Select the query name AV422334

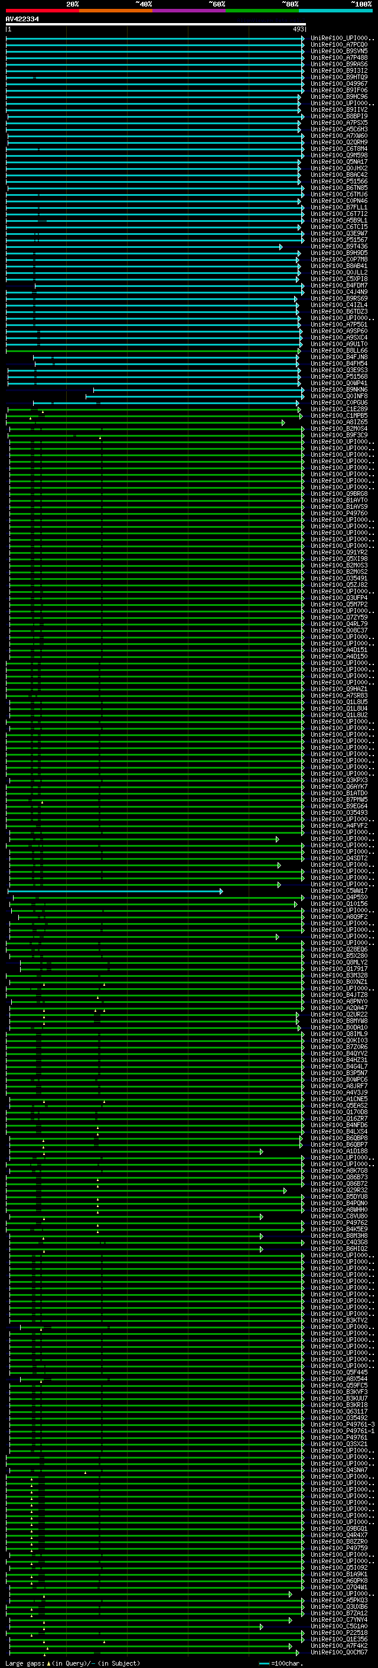[x=22, y=20]
